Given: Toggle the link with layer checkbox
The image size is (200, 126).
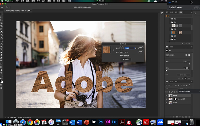Looking at the screenshot, I should [x=121, y=56].
